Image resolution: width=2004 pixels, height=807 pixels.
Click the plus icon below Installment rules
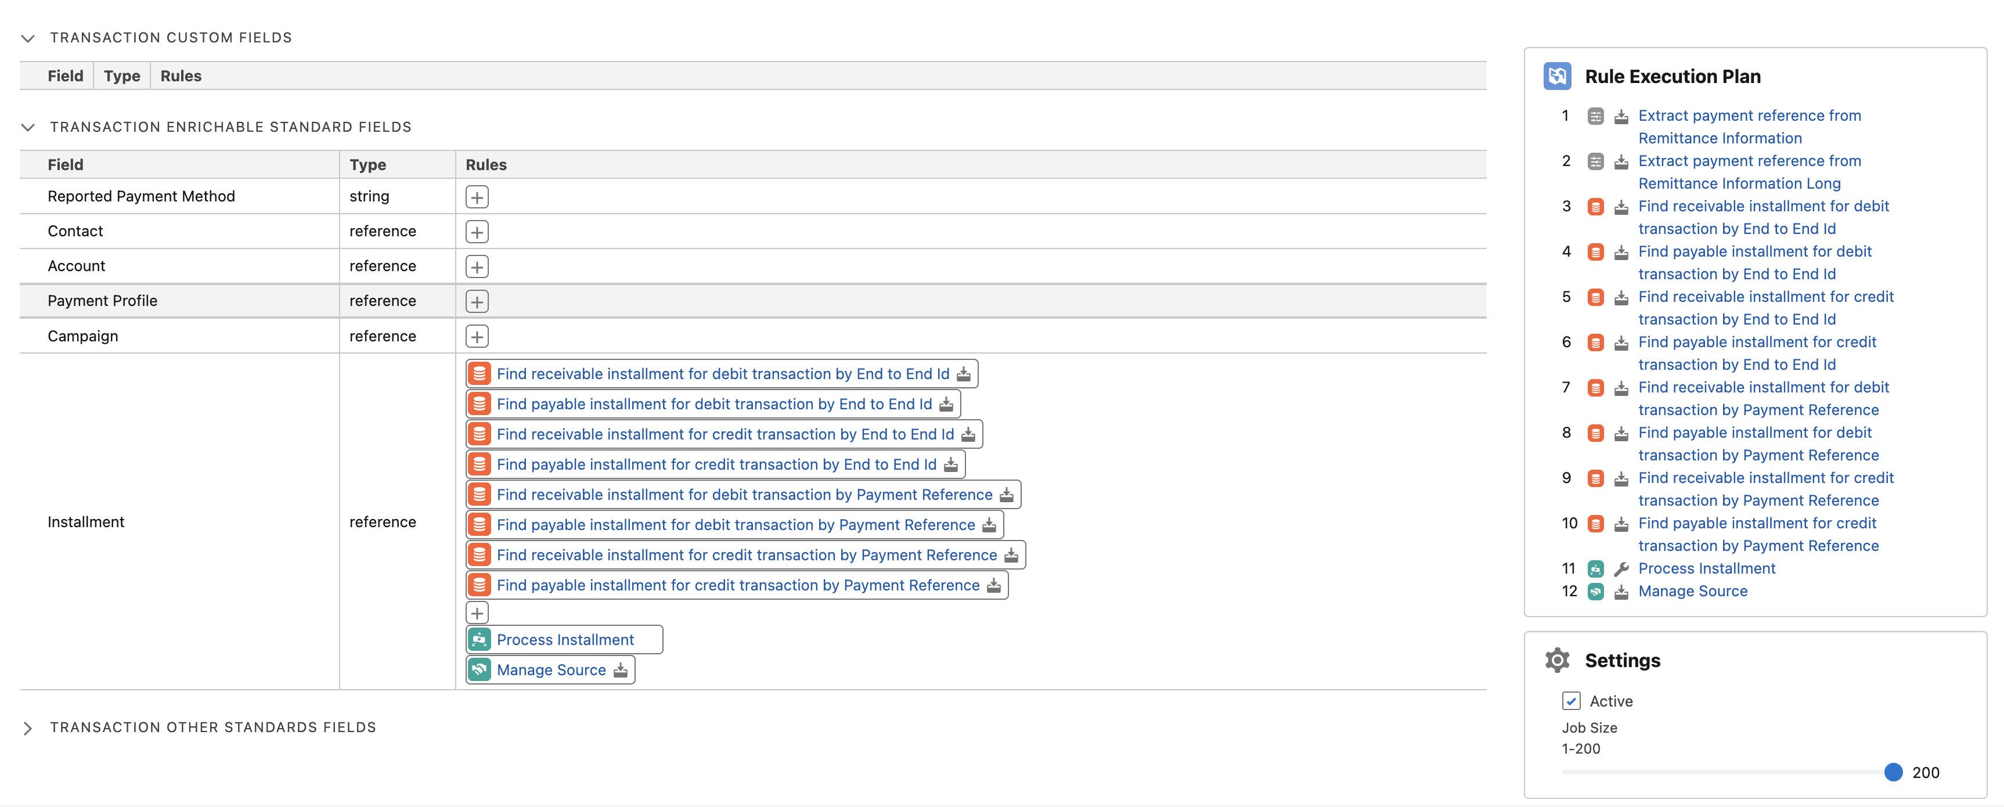coord(477,613)
